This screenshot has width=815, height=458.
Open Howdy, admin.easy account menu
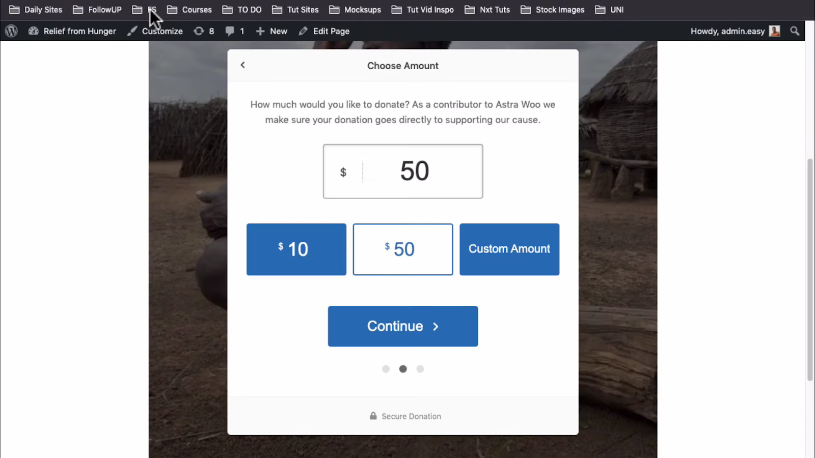pos(735,31)
